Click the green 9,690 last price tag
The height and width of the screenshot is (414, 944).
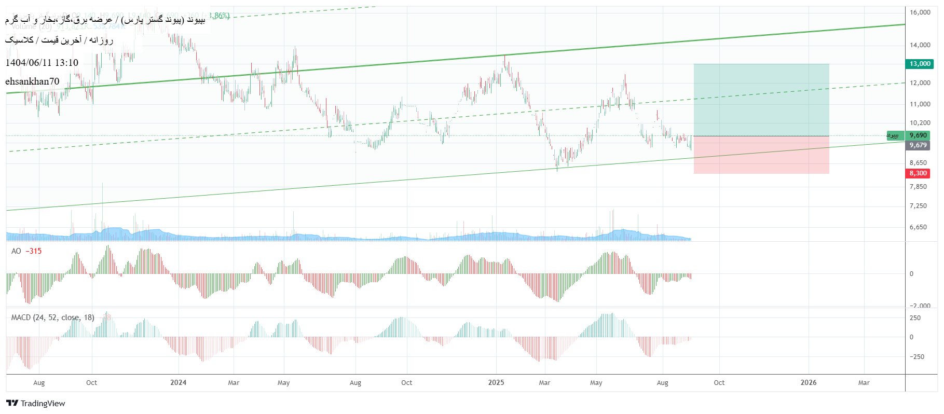[x=918, y=135]
